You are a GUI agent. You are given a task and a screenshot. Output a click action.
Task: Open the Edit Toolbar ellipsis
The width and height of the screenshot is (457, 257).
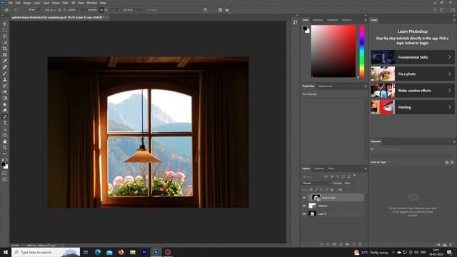pyautogui.click(x=5, y=154)
